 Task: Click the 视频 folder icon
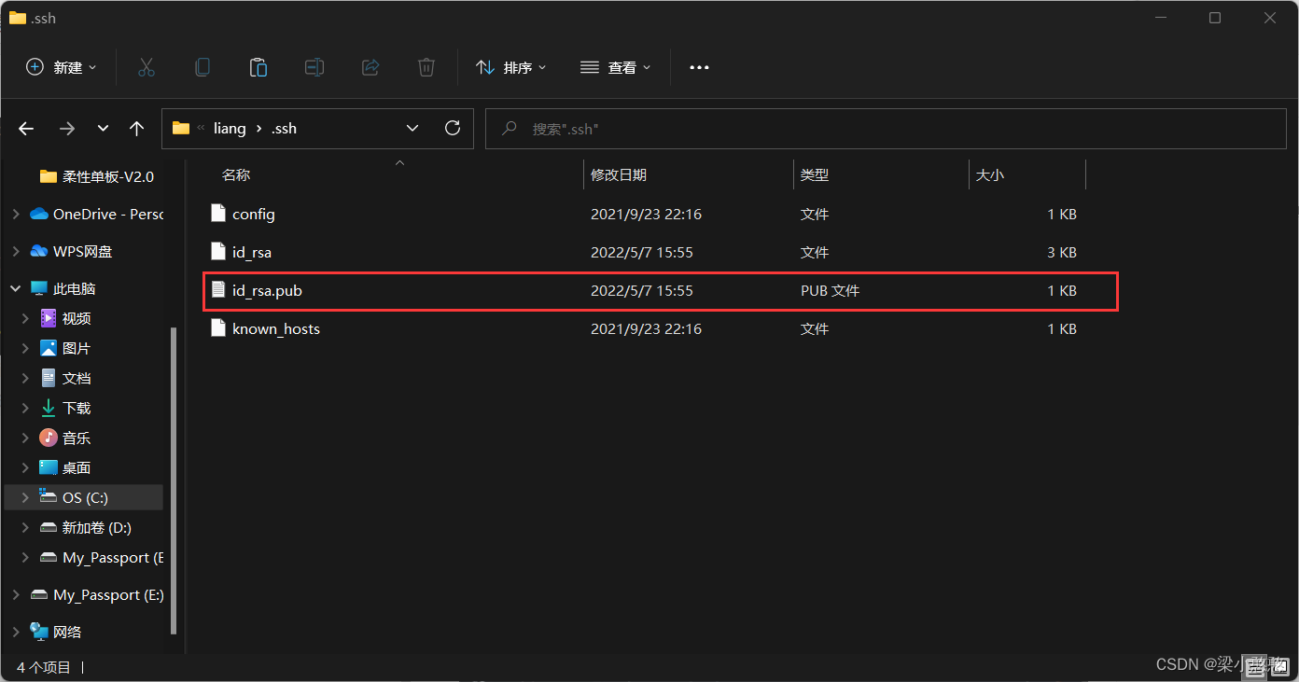click(49, 318)
